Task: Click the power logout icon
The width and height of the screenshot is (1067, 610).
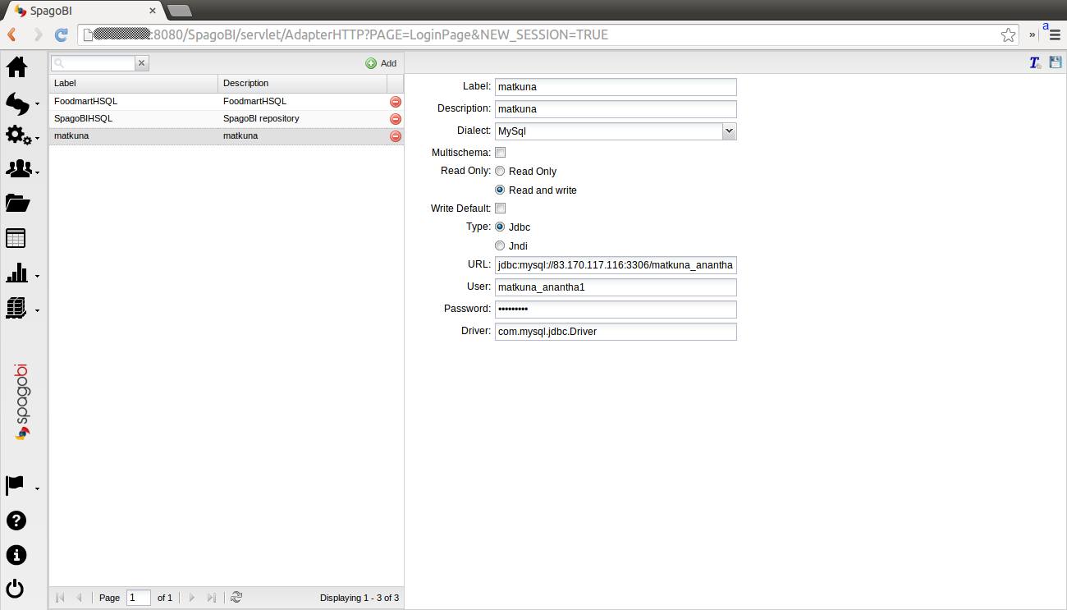Action: 16,589
